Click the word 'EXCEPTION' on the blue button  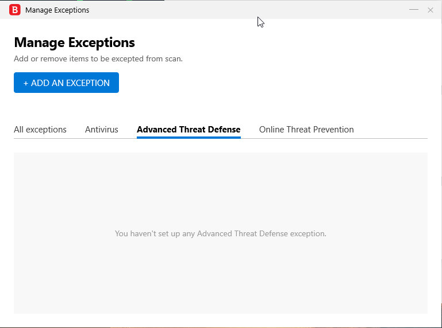click(88, 83)
